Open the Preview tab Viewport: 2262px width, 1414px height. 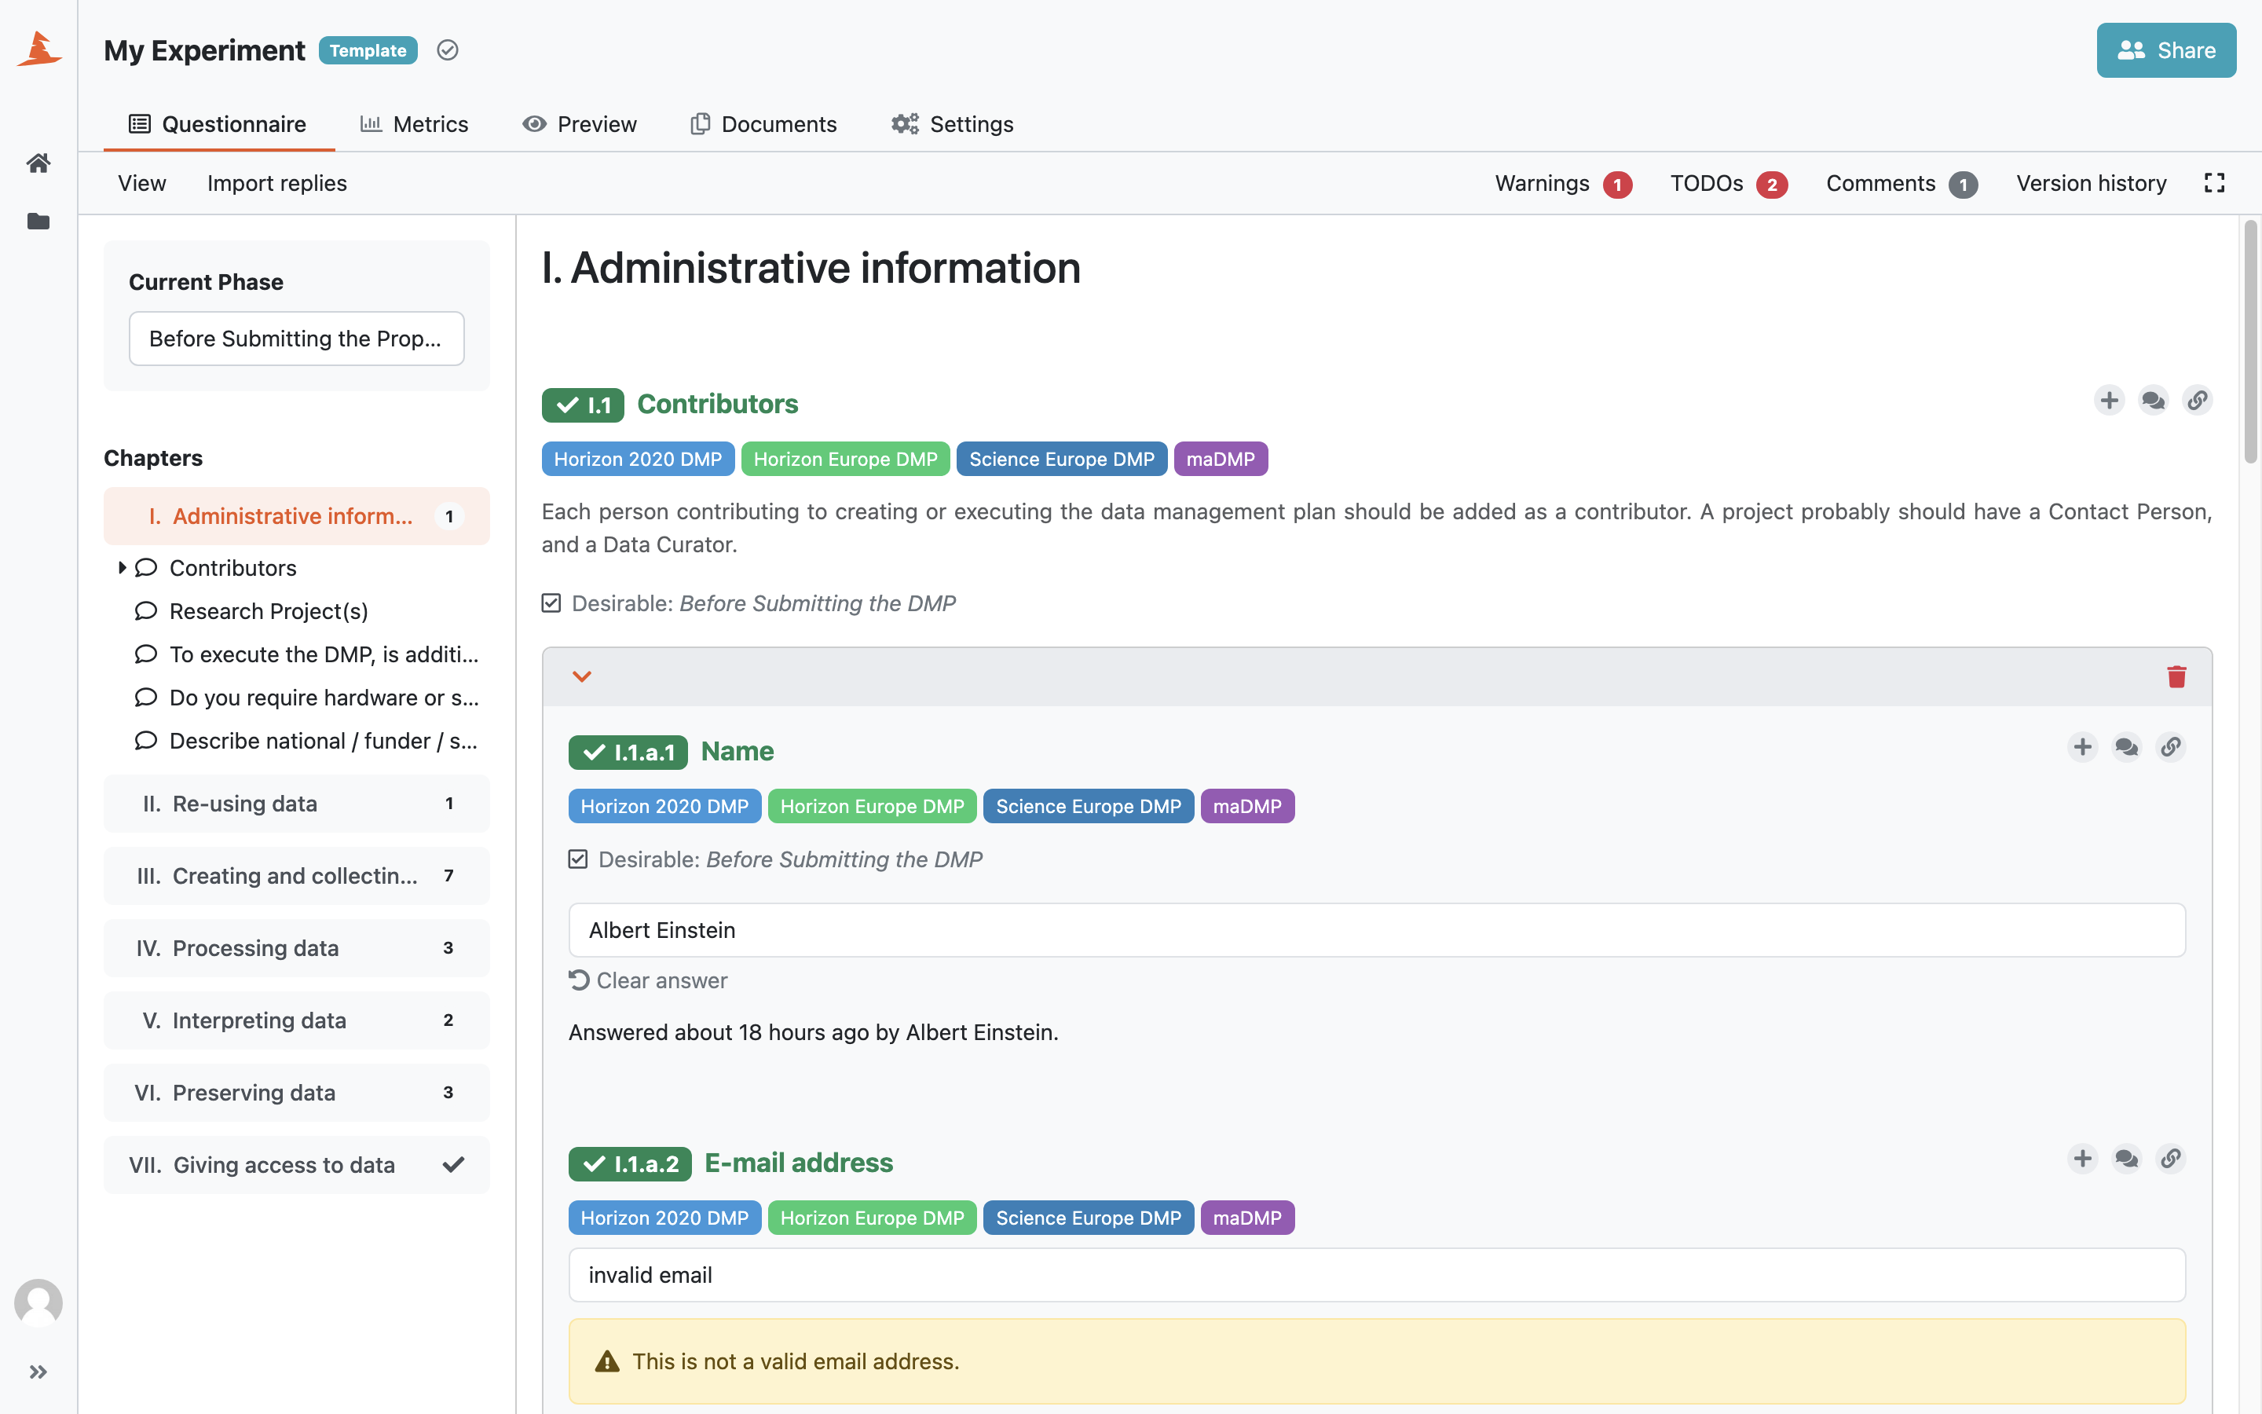coord(580,123)
